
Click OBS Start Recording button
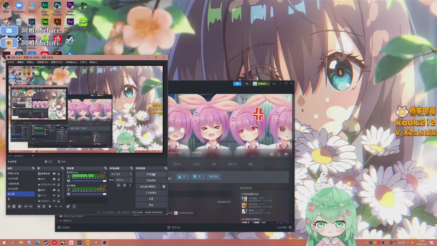pyautogui.click(x=151, y=180)
